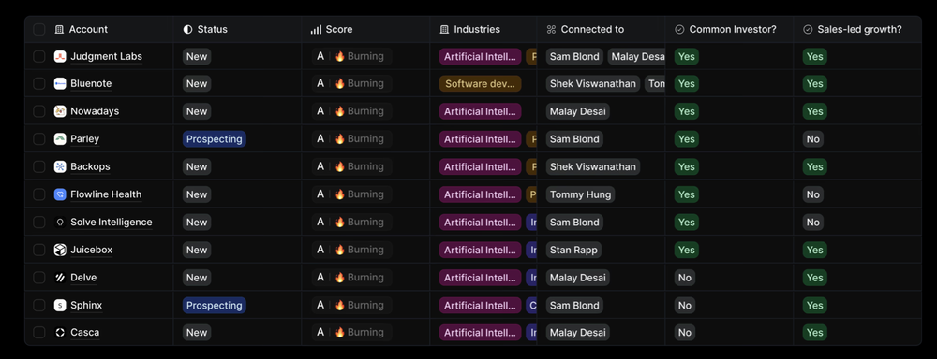The height and width of the screenshot is (359, 937).
Task: Click the check-circle icon by Common Investor?
Action: pos(679,29)
